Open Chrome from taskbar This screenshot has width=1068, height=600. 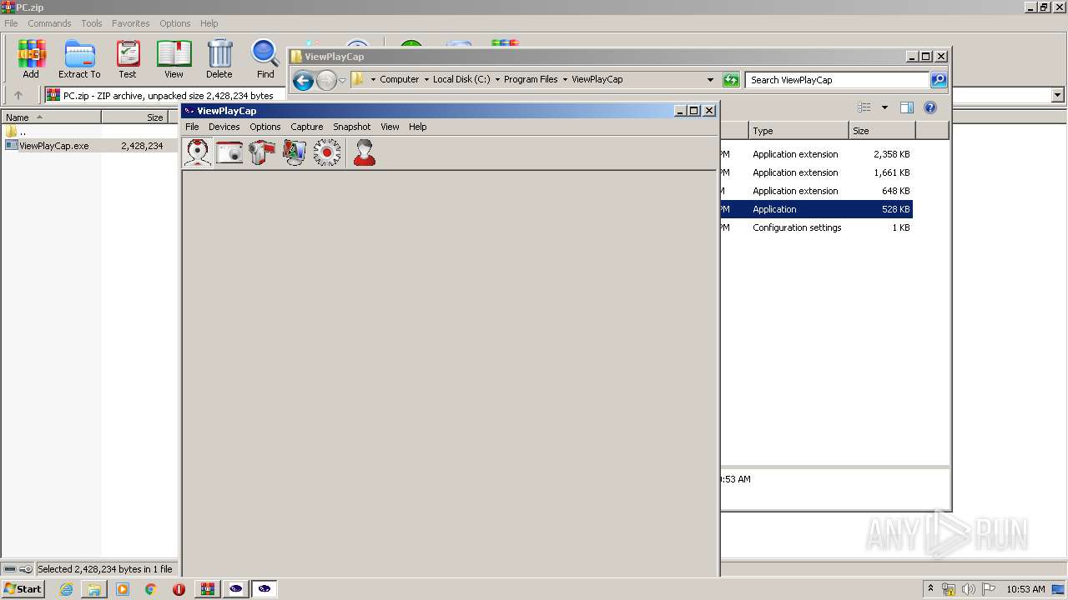[151, 589]
